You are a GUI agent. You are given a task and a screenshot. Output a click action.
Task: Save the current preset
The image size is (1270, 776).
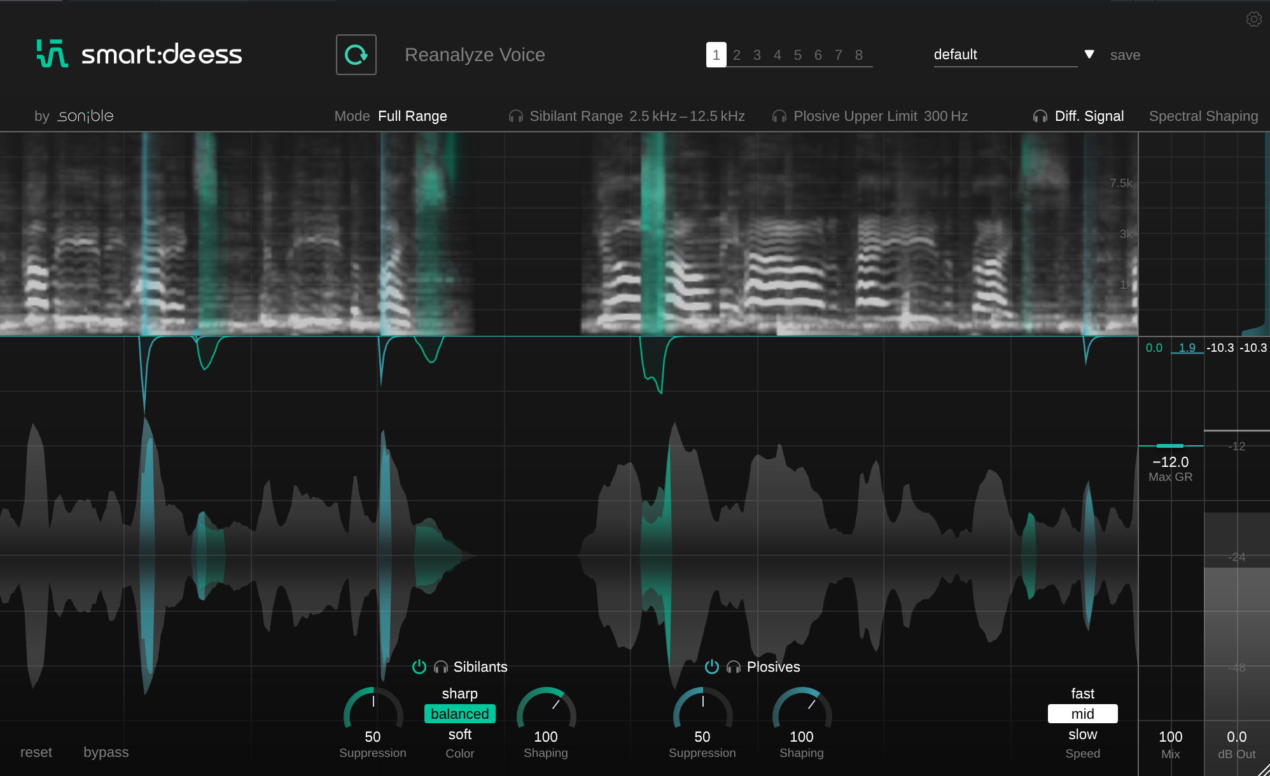click(x=1125, y=55)
